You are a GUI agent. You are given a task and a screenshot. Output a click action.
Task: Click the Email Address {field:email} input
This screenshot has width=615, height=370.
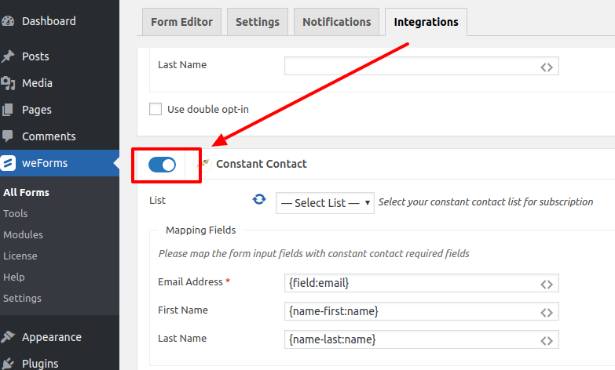pyautogui.click(x=422, y=283)
